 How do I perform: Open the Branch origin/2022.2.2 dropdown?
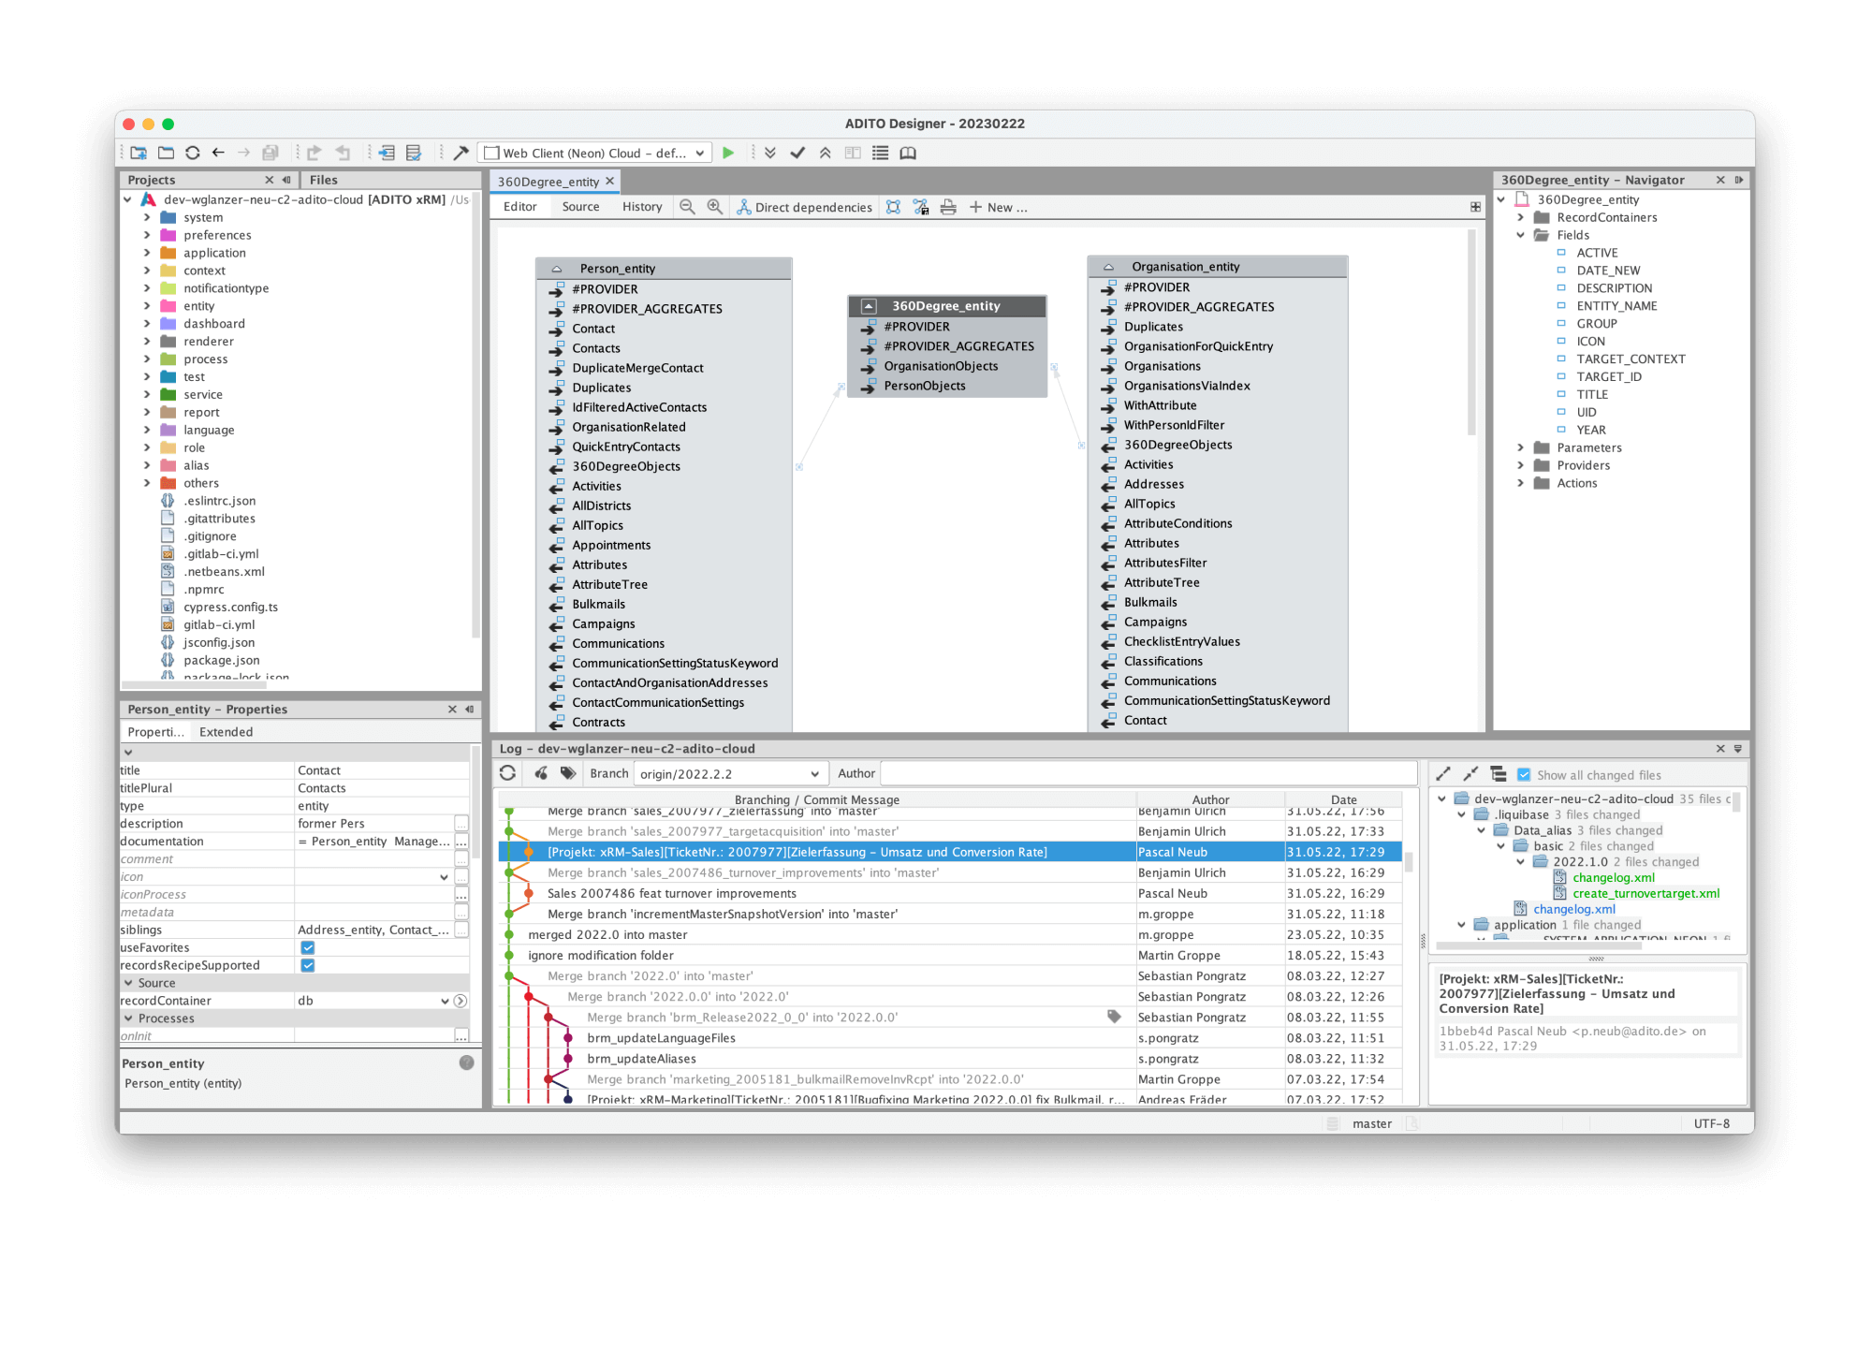(x=729, y=774)
